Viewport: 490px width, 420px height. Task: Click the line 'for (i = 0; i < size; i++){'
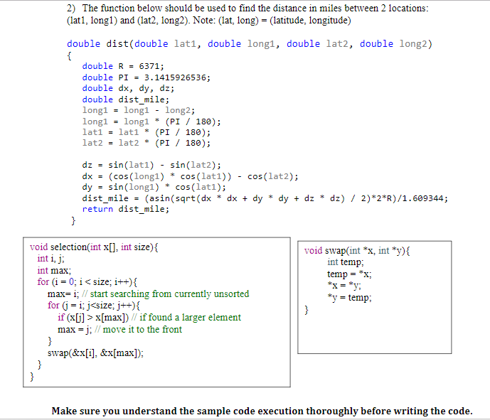click(x=87, y=282)
